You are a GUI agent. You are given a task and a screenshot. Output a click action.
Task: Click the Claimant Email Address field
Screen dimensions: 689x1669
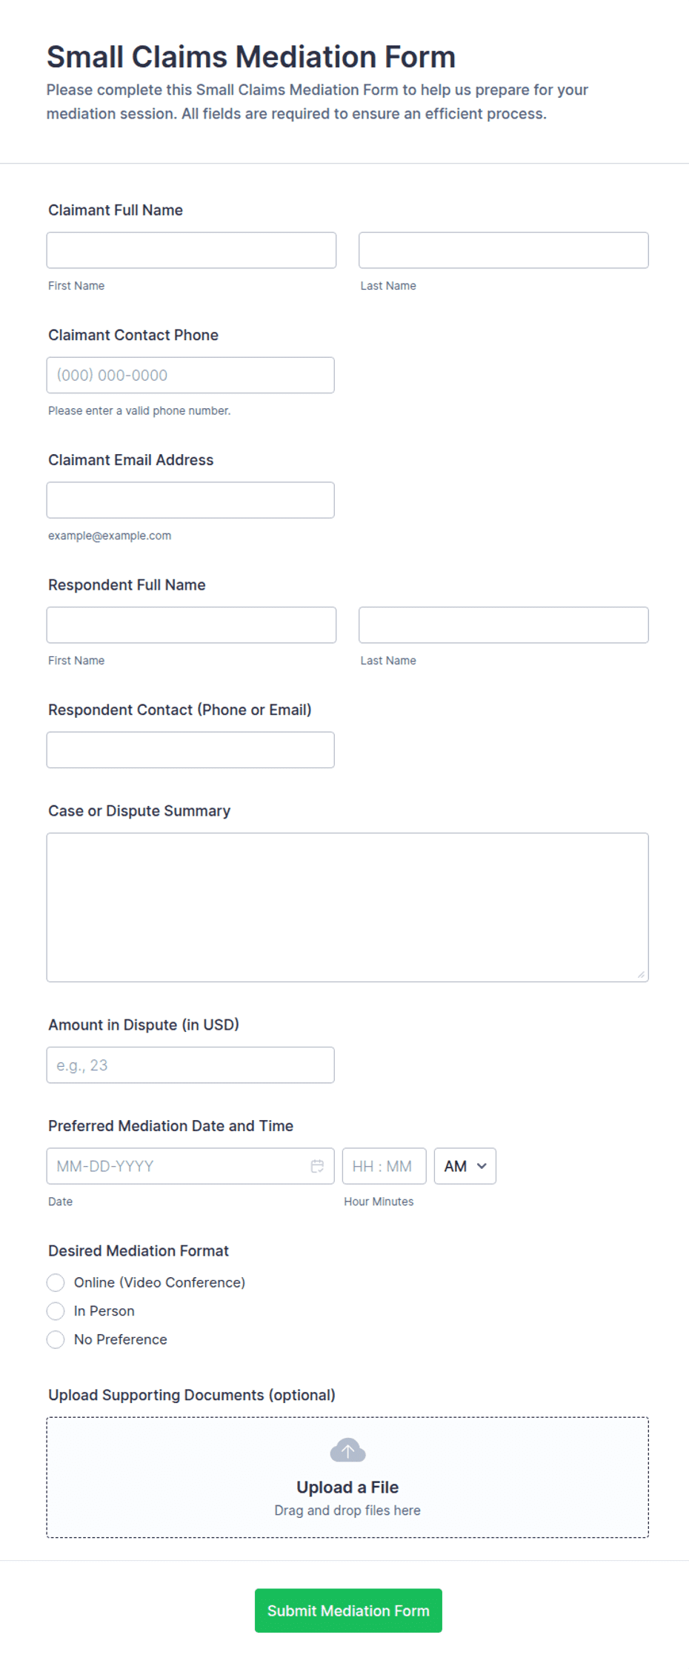tap(190, 500)
